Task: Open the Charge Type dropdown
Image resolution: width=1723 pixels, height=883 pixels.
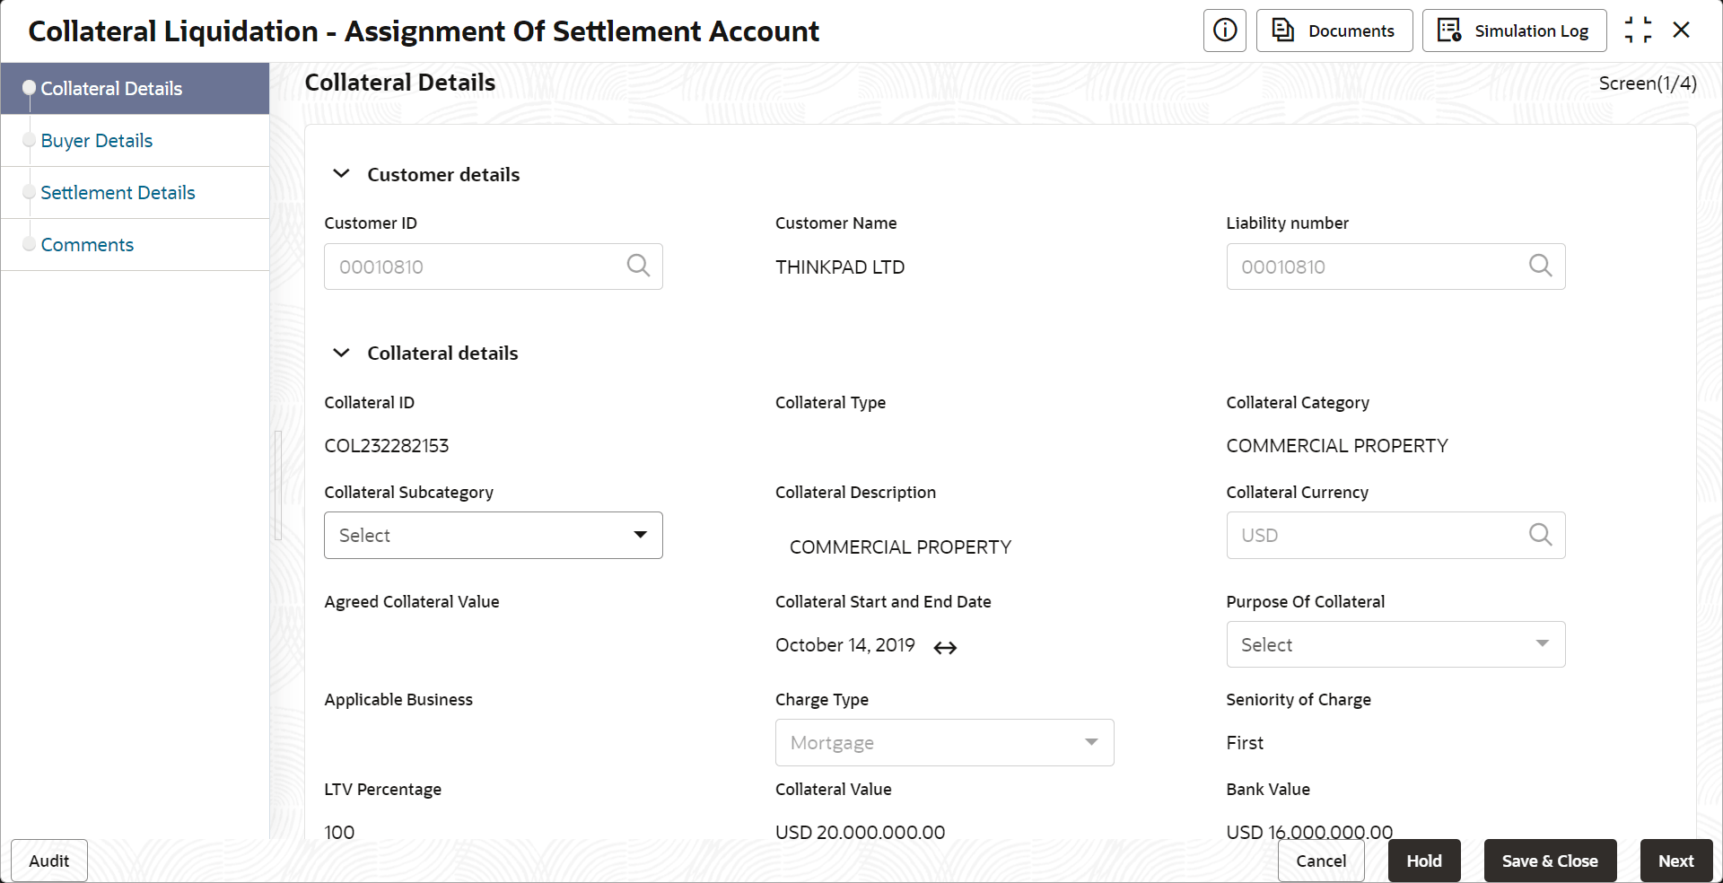Action: click(x=944, y=742)
